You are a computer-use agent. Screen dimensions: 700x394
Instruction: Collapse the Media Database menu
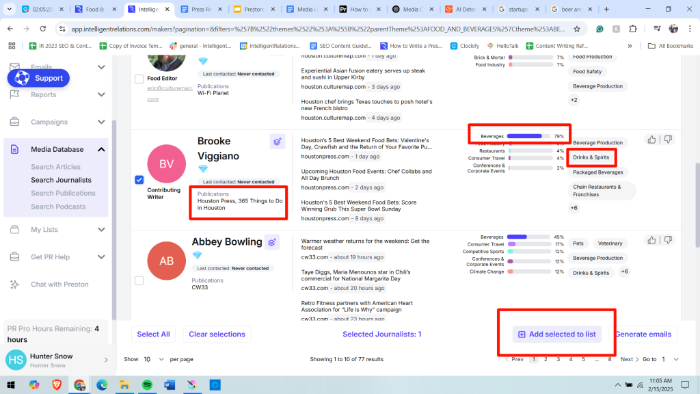(x=101, y=150)
